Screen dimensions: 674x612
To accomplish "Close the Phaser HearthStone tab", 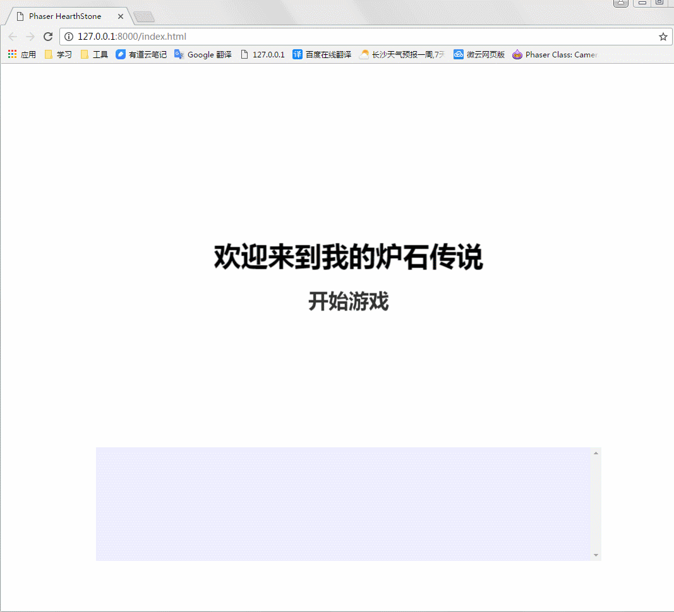I will click(x=121, y=16).
